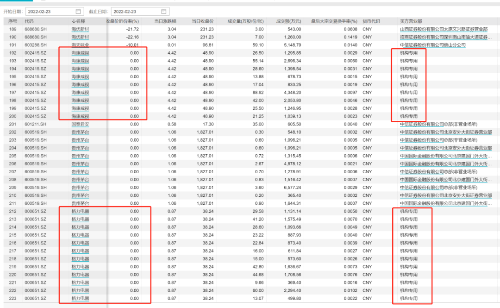Screen dimensions: 500x308
Task: Sort by 当日收盘价 column header
Action: [x=203, y=21]
